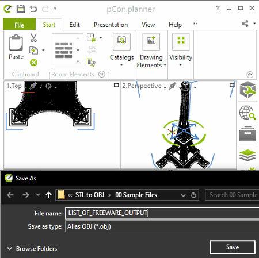Open the quick access toolbar customize arrow
The image size is (259, 258).
[55, 8]
